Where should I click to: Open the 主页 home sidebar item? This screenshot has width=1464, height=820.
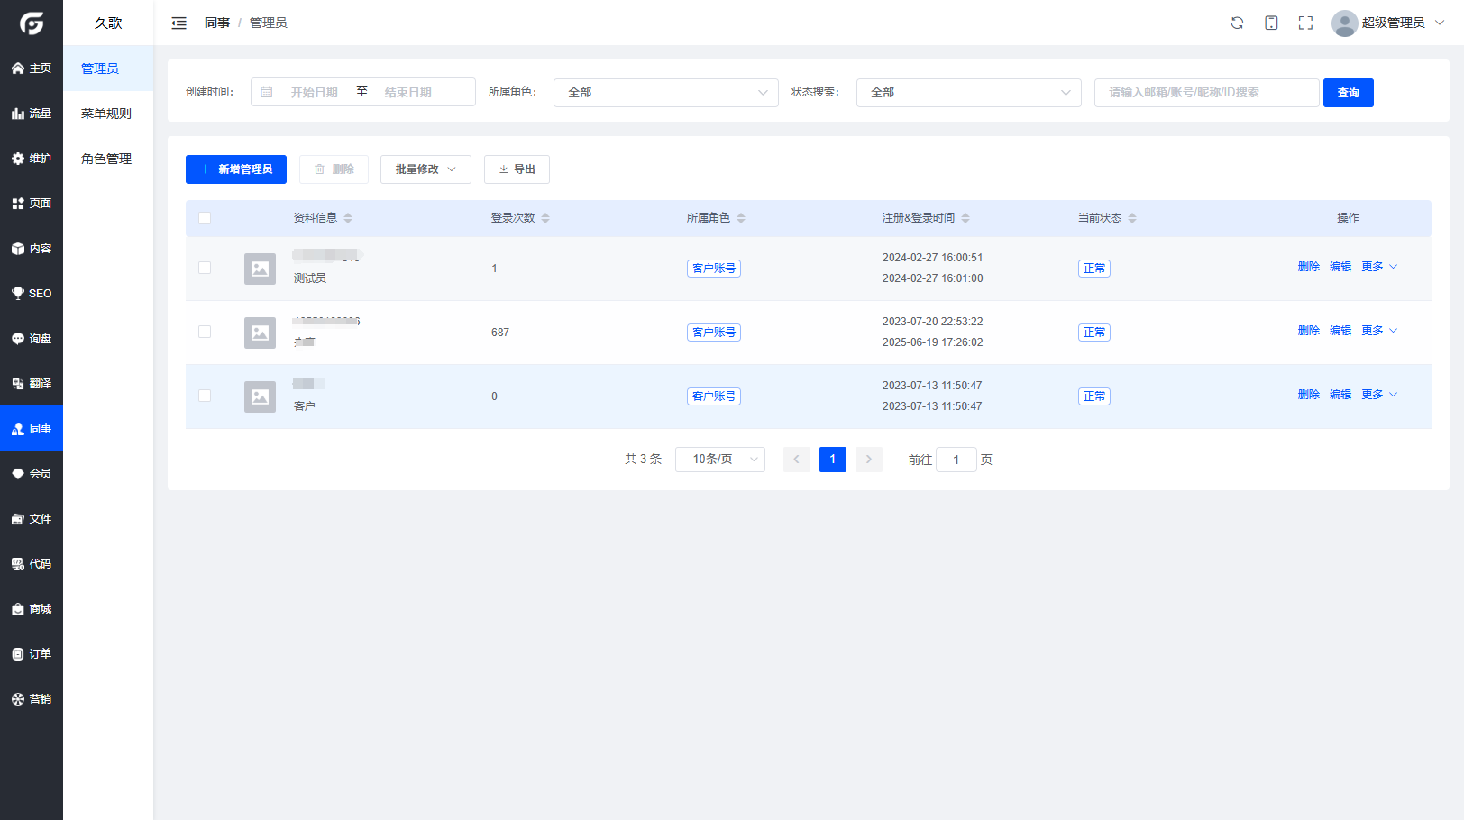[x=32, y=68]
